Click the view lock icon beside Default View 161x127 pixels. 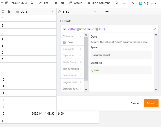click(x=32, y=3)
